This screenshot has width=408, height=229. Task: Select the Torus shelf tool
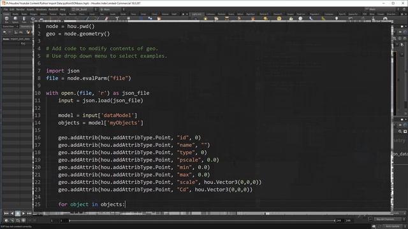(x=33, y=19)
